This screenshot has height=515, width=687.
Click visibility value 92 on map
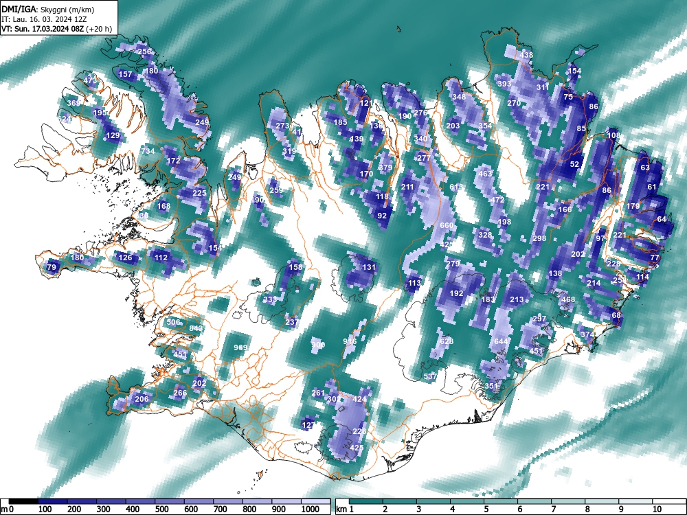point(382,216)
